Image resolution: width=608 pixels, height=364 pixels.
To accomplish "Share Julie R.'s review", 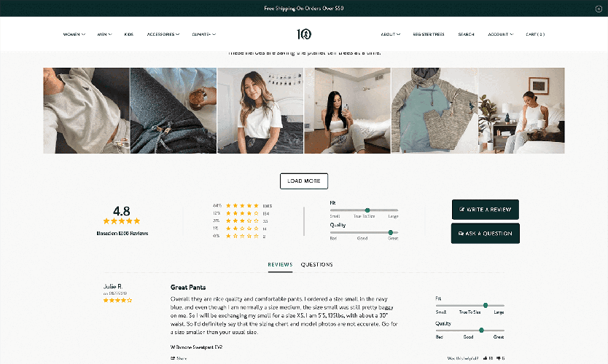I will pos(179,358).
